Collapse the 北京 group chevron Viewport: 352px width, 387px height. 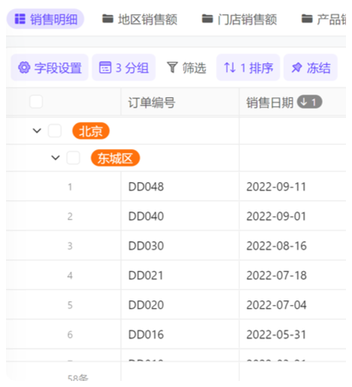click(37, 131)
